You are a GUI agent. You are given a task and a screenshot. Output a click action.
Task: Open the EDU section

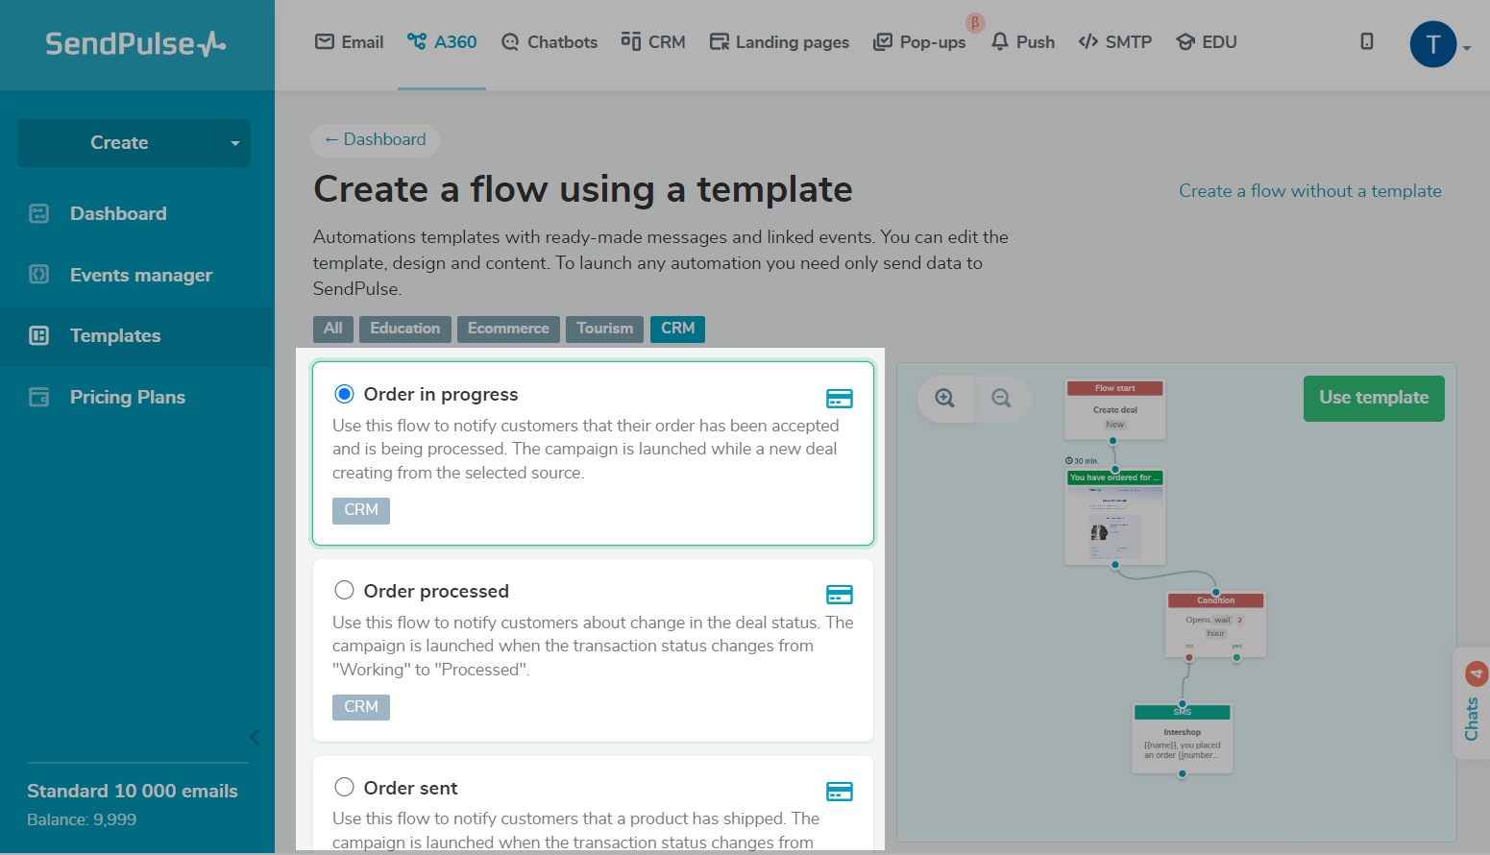1207,42
